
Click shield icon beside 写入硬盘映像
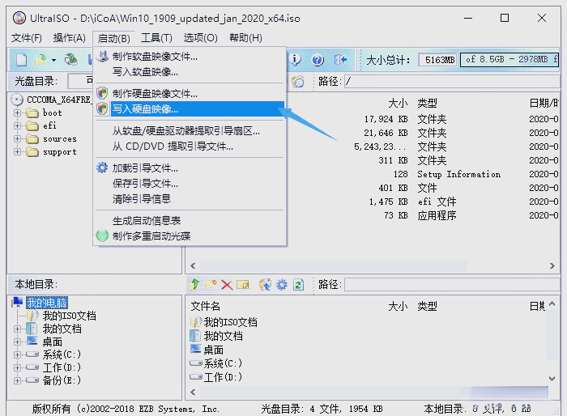102,108
